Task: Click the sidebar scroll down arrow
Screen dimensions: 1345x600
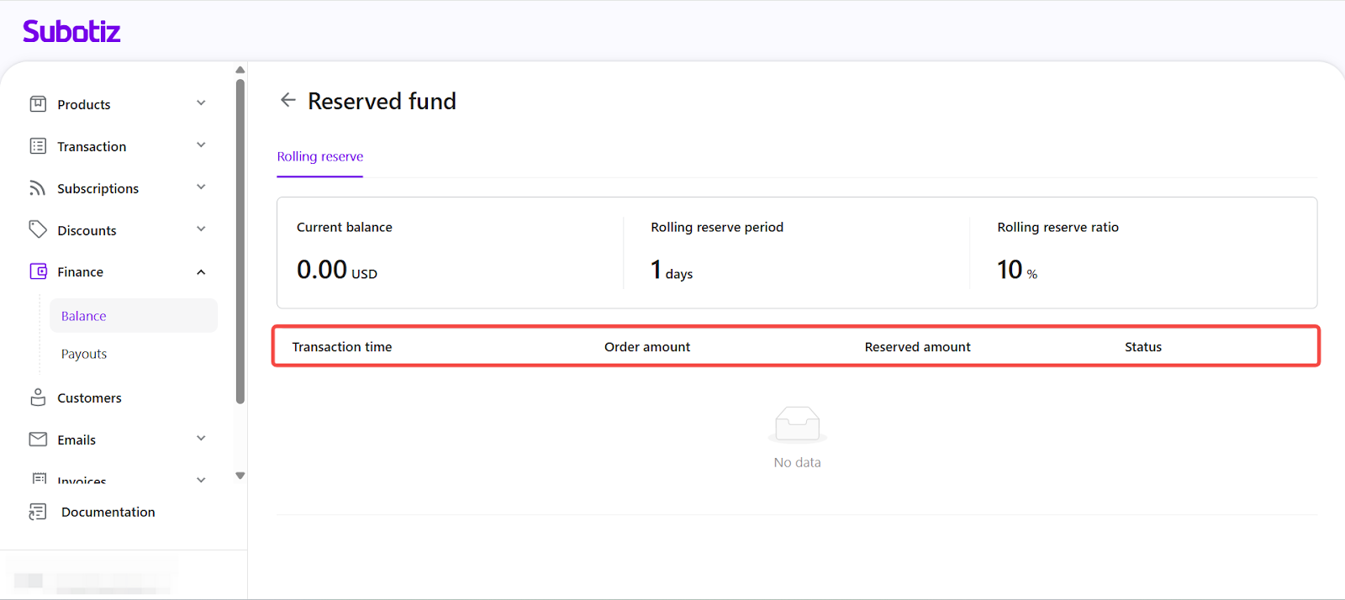Action: pyautogui.click(x=240, y=476)
